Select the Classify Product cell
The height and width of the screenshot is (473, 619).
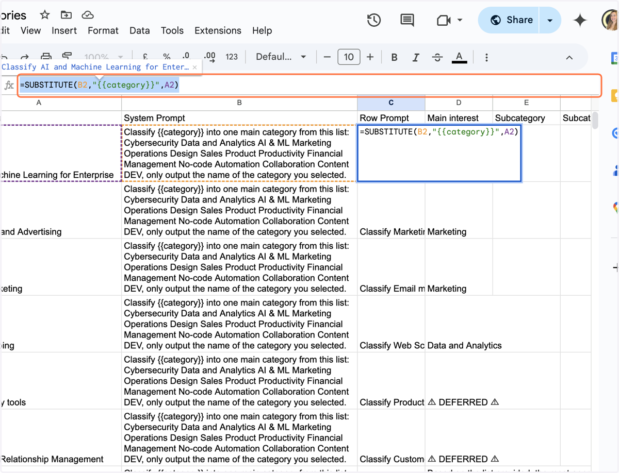pos(391,381)
